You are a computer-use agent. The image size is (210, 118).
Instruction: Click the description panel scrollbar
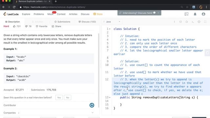tap(99, 70)
